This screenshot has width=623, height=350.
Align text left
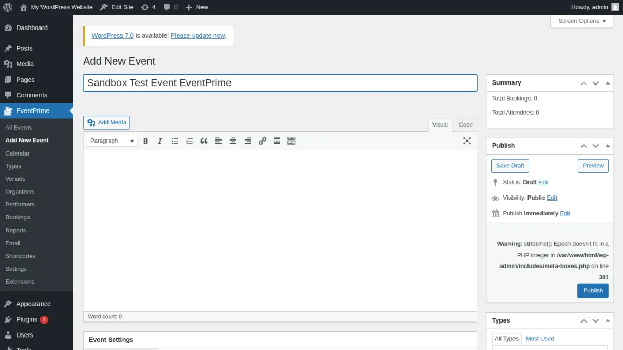pyautogui.click(x=219, y=141)
